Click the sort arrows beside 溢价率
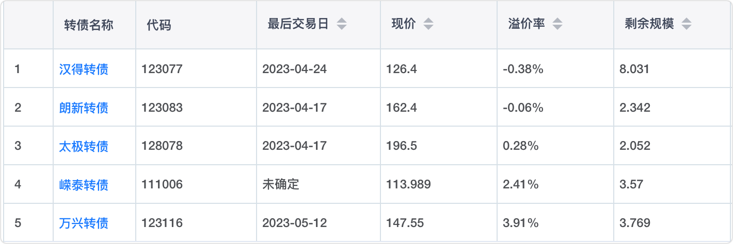 [x=557, y=24]
